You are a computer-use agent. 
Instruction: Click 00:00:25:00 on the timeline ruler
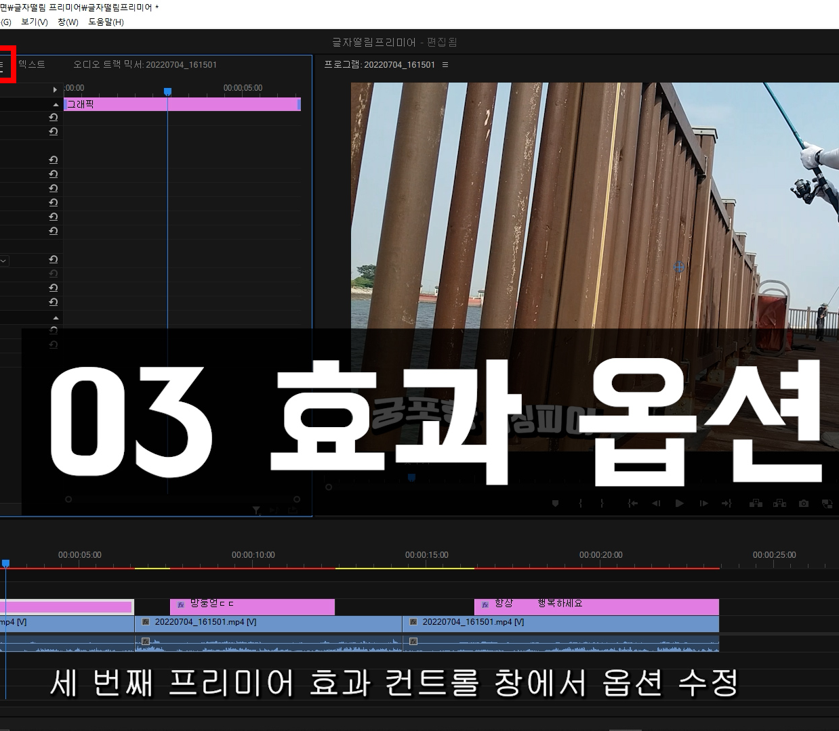tap(775, 555)
